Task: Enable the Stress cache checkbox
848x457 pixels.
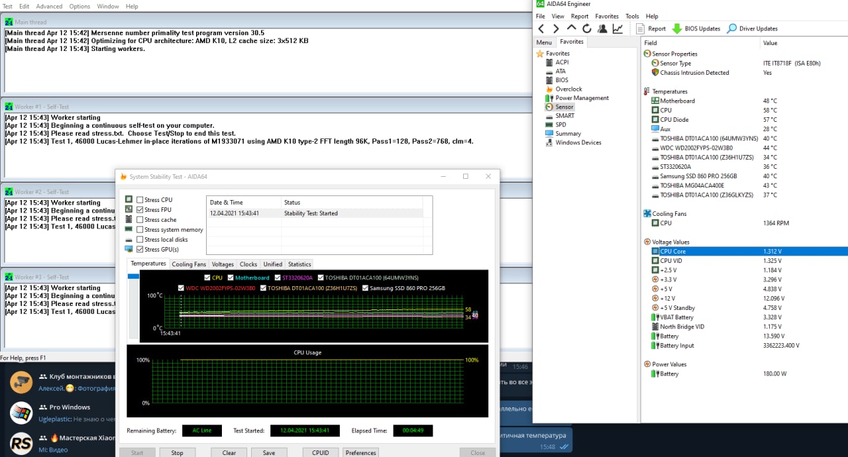Action: click(140, 220)
